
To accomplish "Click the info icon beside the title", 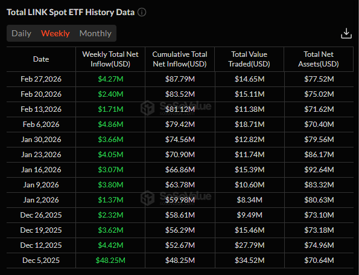I will [142, 12].
